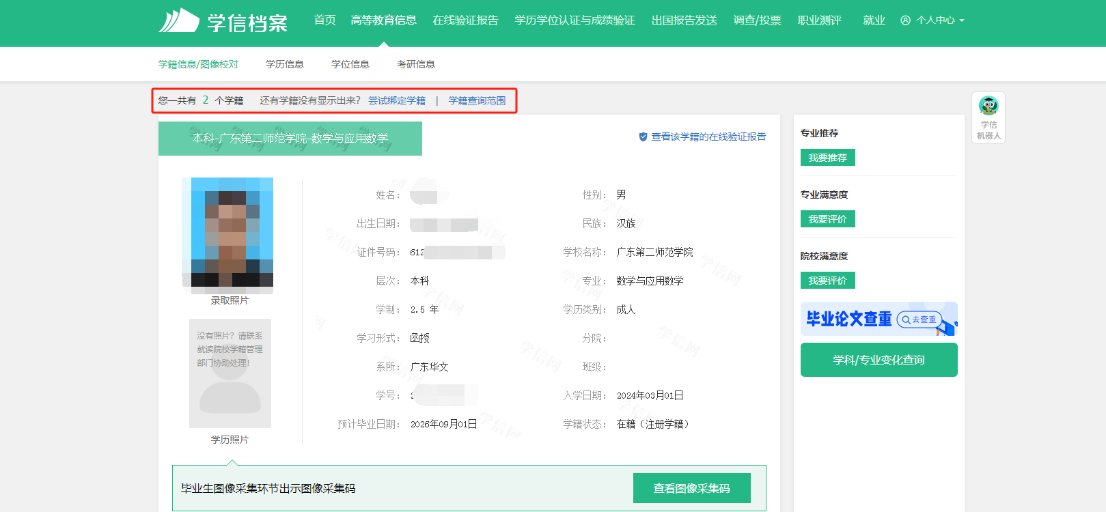1106x512 pixels.
Task: Go to 首页 in the top navigation
Action: pos(325,20)
